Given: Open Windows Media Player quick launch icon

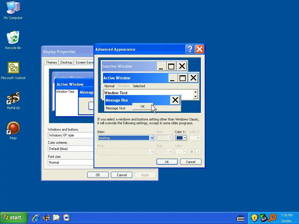Looking at the screenshot, I should [x=66, y=218].
